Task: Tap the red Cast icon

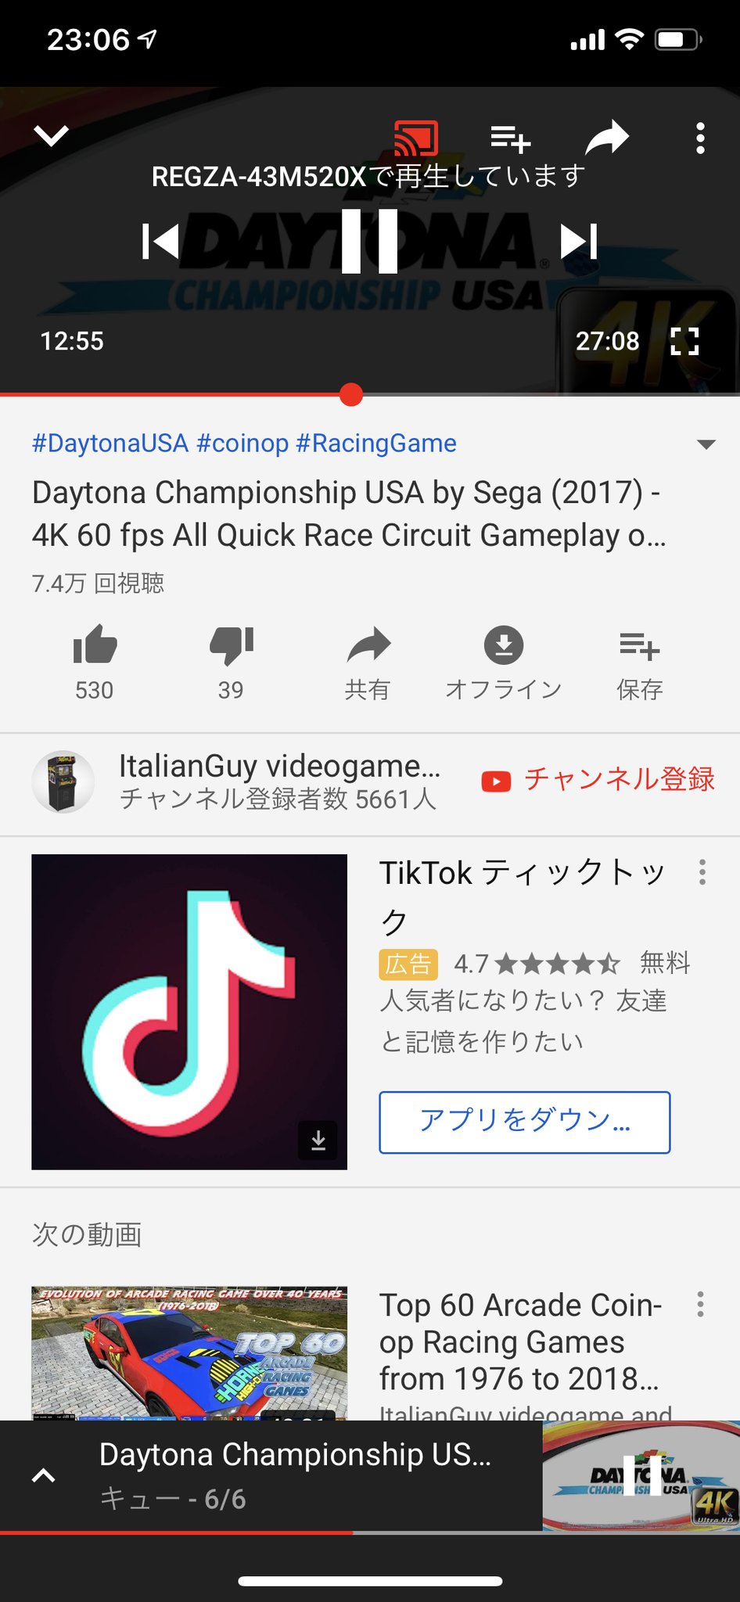Action: [x=416, y=139]
